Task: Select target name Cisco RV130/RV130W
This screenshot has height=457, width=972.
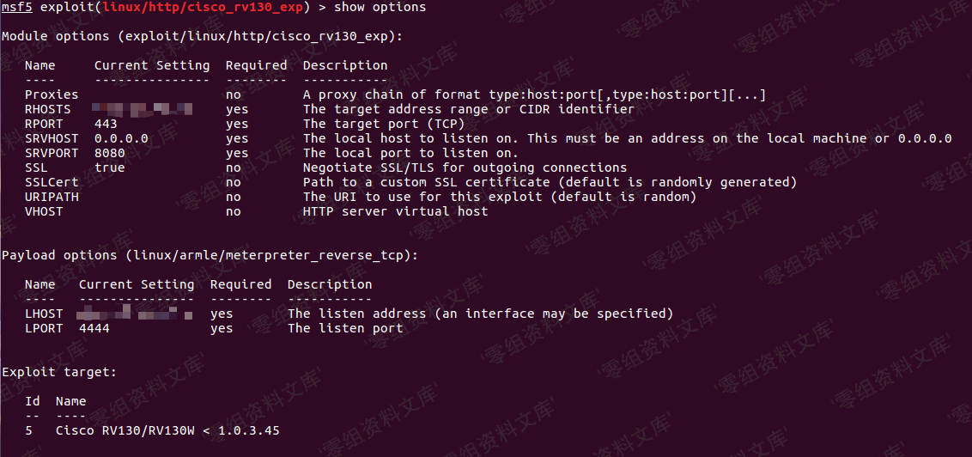Action: [x=125, y=430]
